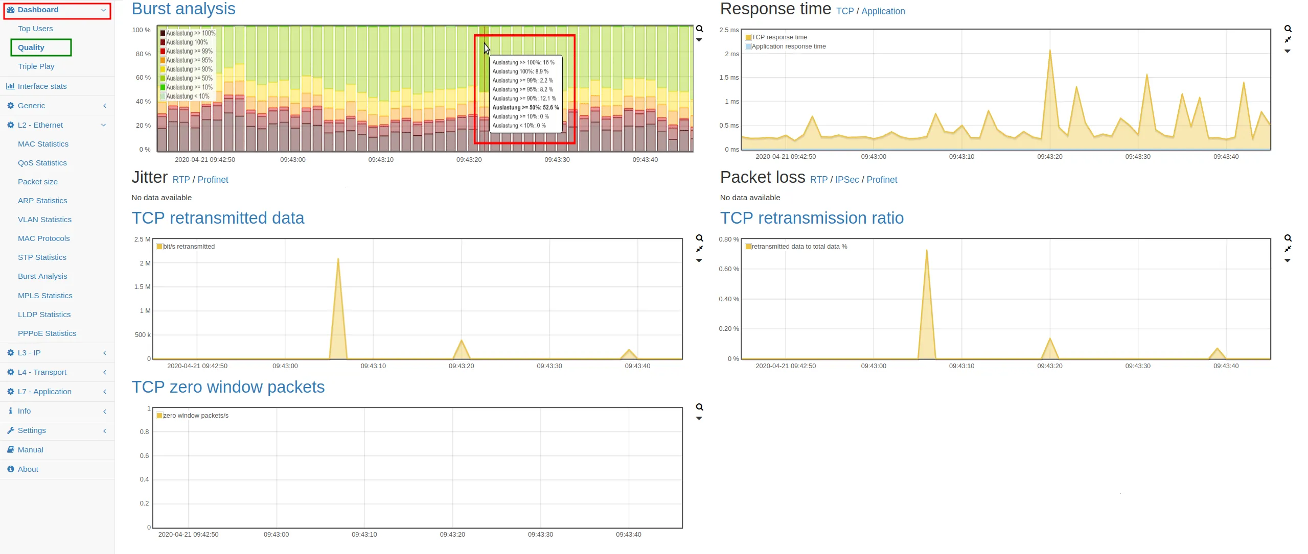Image resolution: width=1308 pixels, height=554 pixels.
Task: Toggle the Application response time legend box
Action: click(x=748, y=46)
